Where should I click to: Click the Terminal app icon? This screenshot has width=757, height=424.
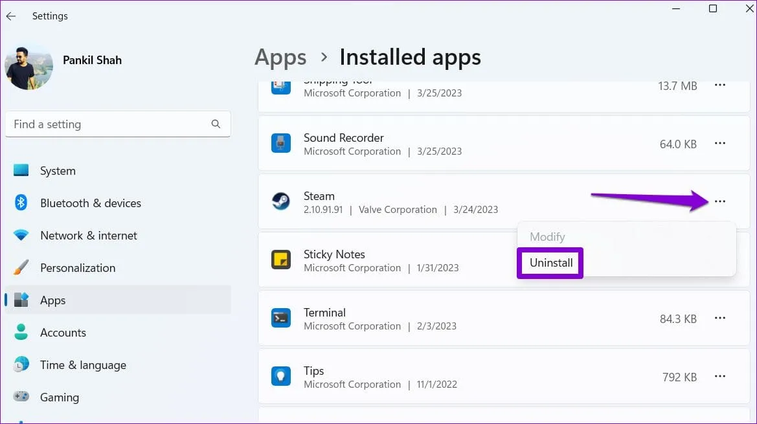click(280, 318)
